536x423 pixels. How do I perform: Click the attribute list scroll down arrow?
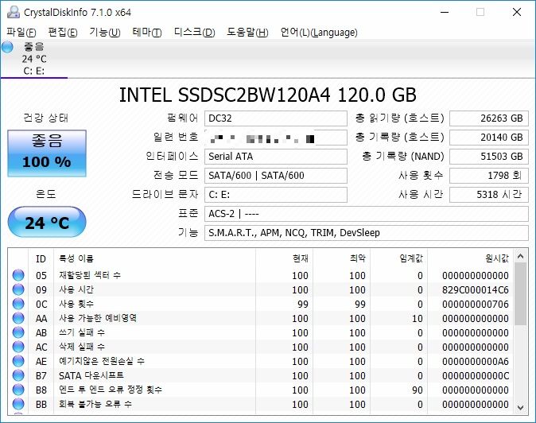pyautogui.click(x=521, y=408)
